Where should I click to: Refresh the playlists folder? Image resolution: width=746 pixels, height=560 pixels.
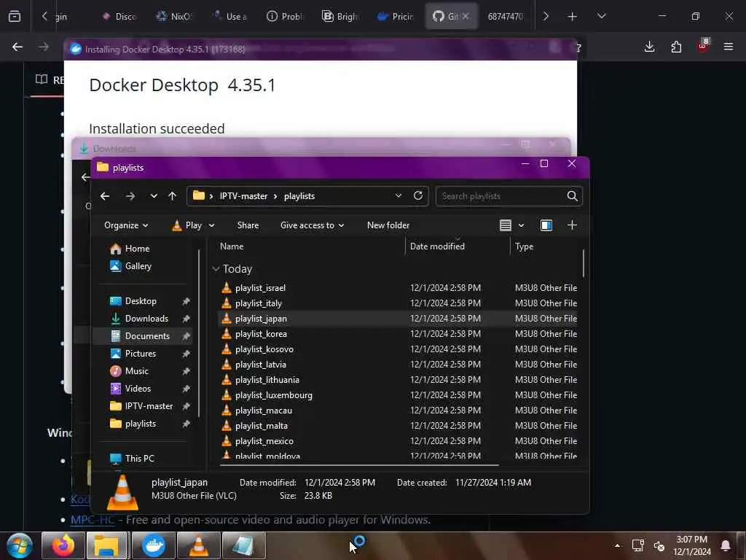[417, 195]
